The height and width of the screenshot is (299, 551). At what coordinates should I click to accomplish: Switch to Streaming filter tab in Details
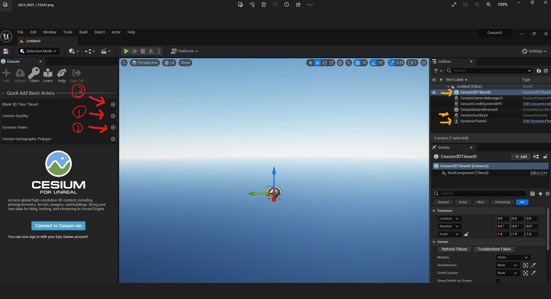tap(503, 202)
